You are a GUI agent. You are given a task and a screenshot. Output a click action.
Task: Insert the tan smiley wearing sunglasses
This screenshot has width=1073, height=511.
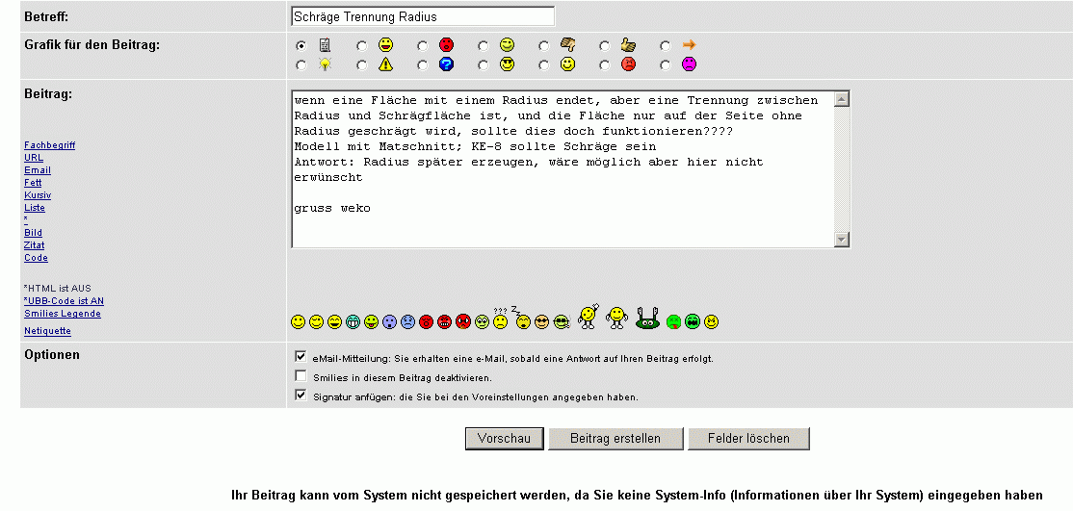click(x=542, y=322)
